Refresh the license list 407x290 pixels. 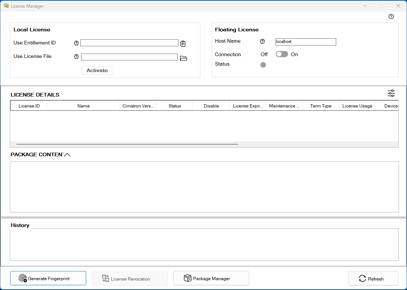(x=373, y=279)
